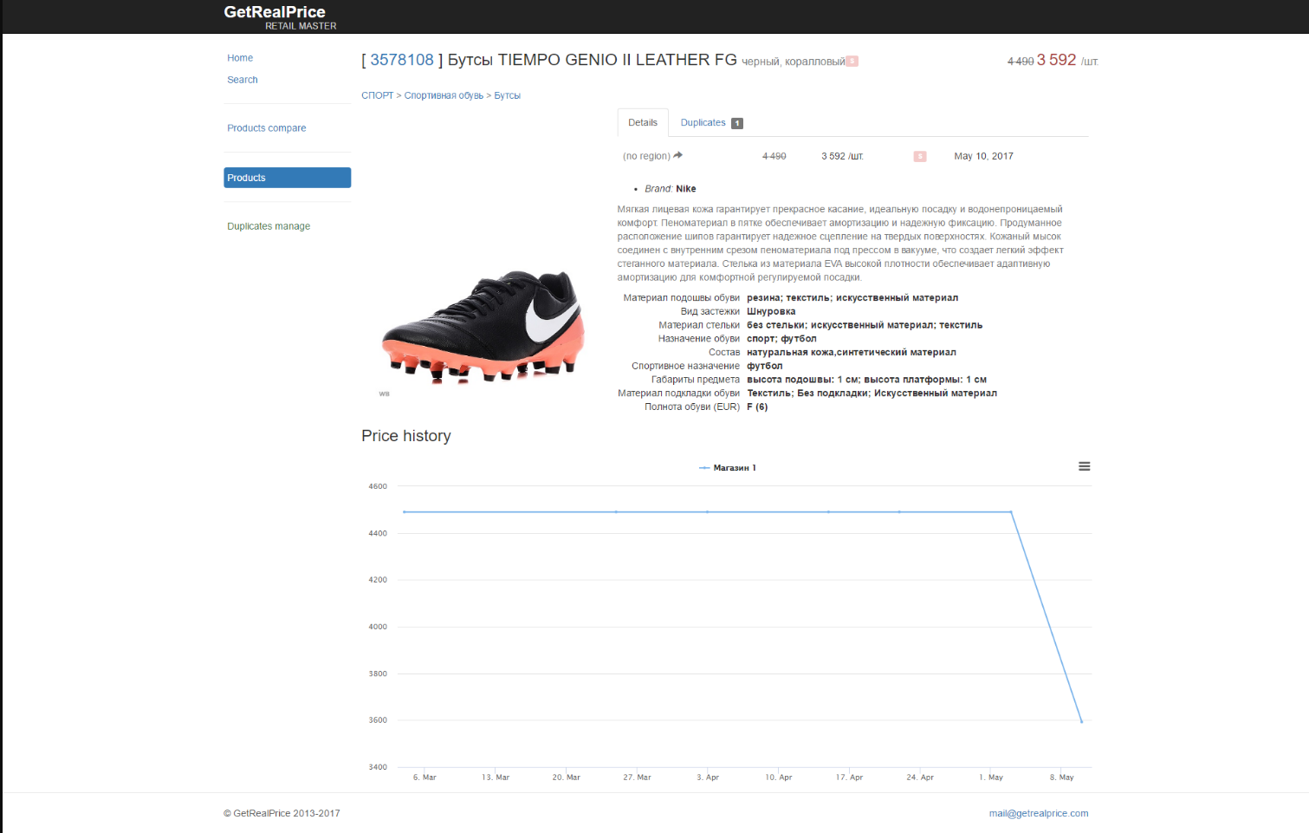Open Products compare page

(267, 128)
